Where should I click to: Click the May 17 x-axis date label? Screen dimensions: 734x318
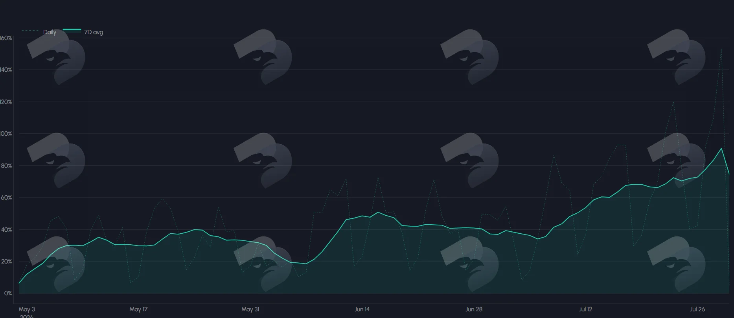pos(138,309)
